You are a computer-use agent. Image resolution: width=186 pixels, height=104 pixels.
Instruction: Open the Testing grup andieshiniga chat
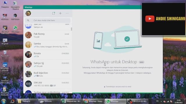48,91
